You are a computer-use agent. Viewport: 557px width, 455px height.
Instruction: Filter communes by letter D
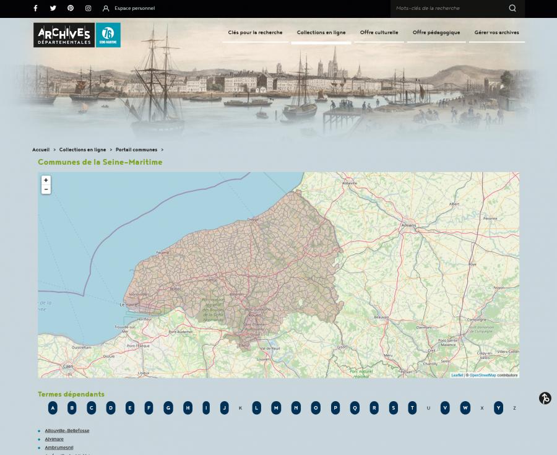click(111, 408)
